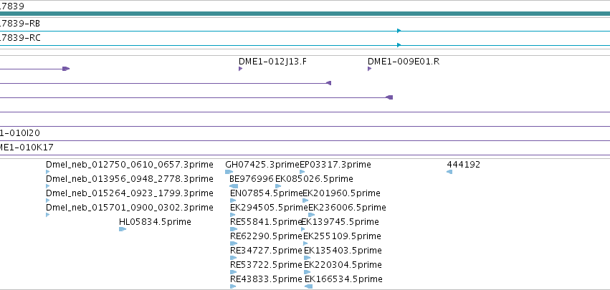
Task: Click the ME1-010K17 BAC label
Action: pyautogui.click(x=27, y=148)
